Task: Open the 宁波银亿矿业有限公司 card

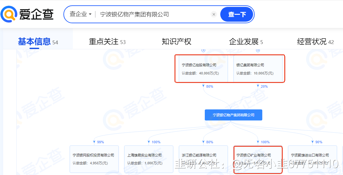Action: 258,159
